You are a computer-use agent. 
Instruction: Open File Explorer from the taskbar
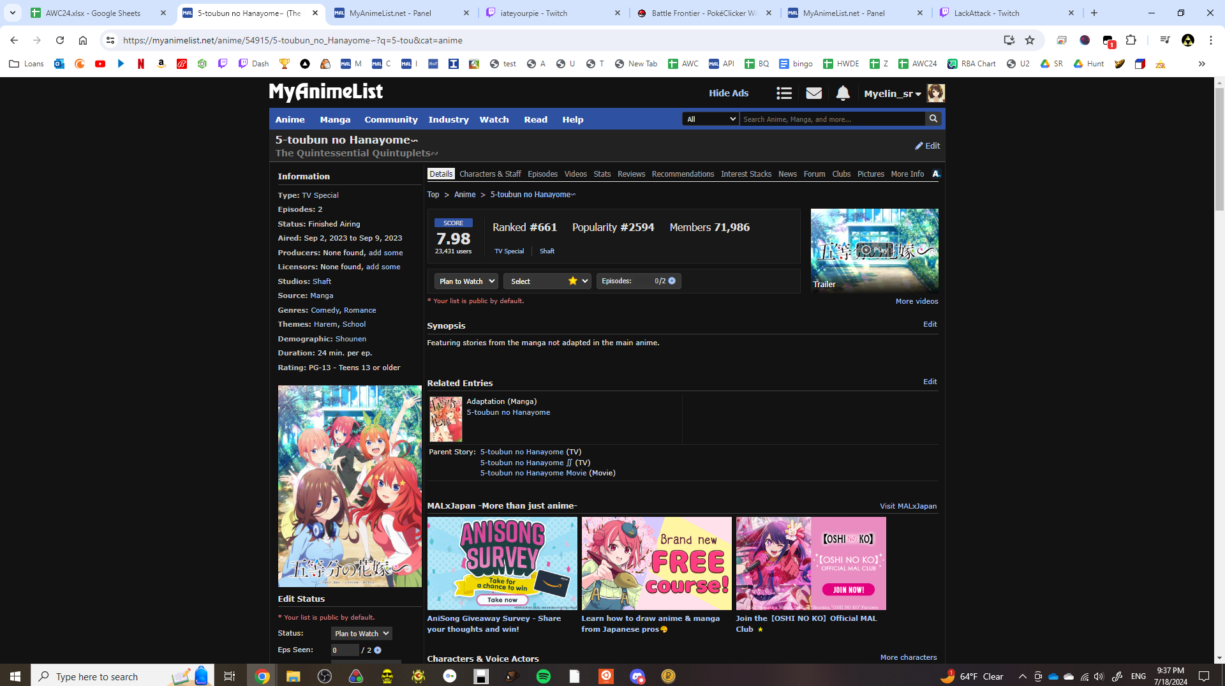pyautogui.click(x=293, y=676)
